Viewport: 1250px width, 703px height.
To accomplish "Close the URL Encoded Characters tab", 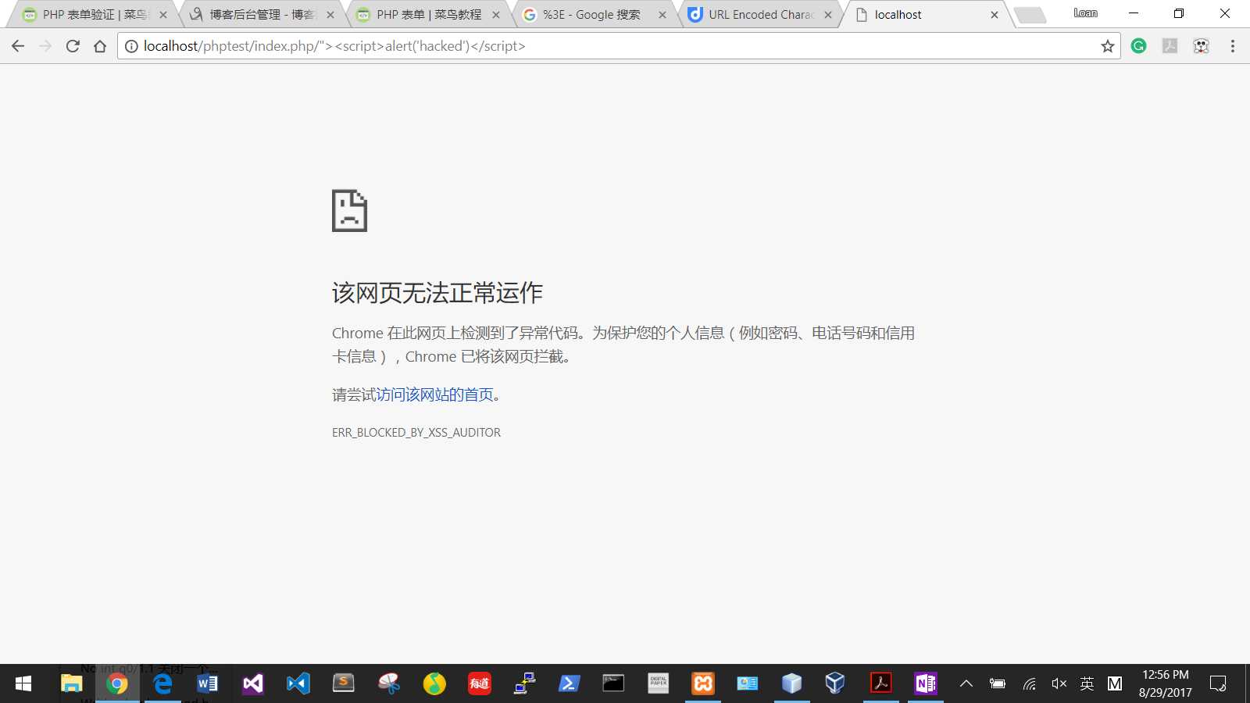I will pos(828,15).
